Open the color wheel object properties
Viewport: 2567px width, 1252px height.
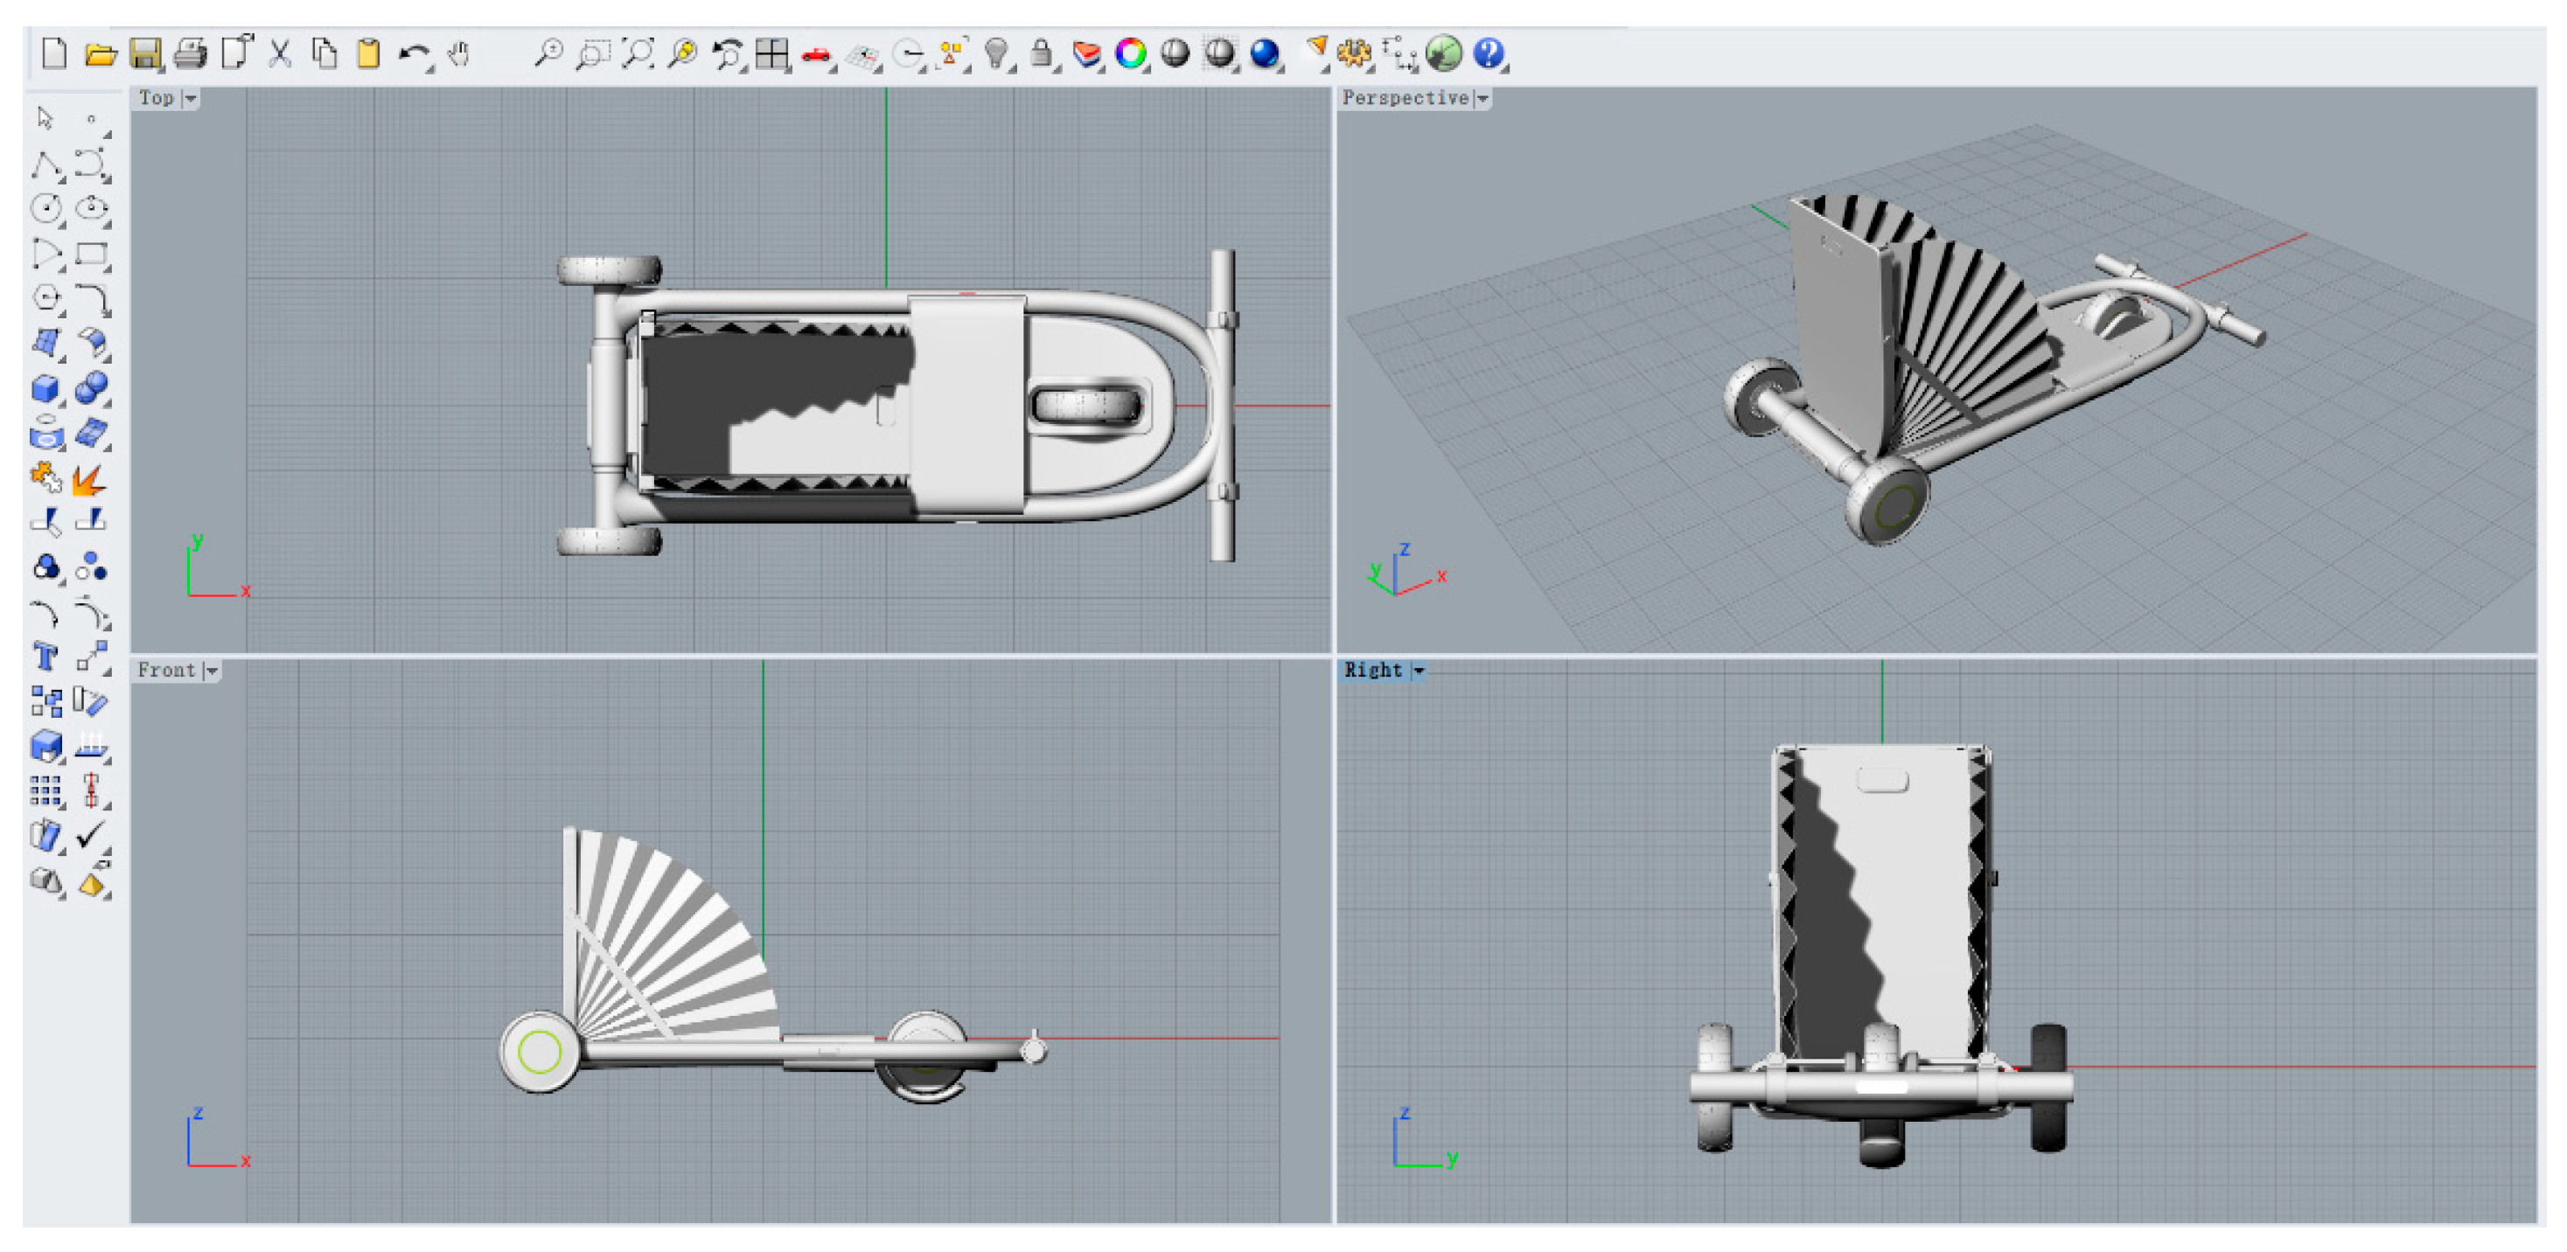tap(1130, 54)
